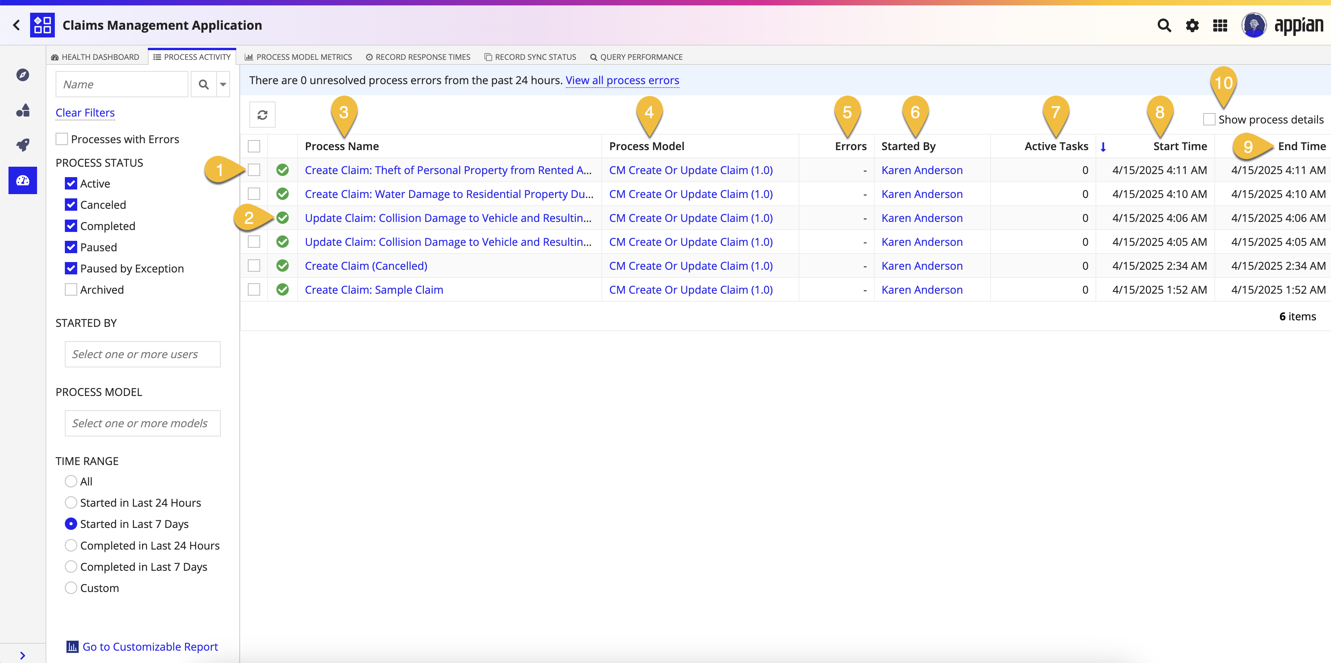Image resolution: width=1331 pixels, height=663 pixels.
Task: Open View all process errors link
Action: point(622,80)
